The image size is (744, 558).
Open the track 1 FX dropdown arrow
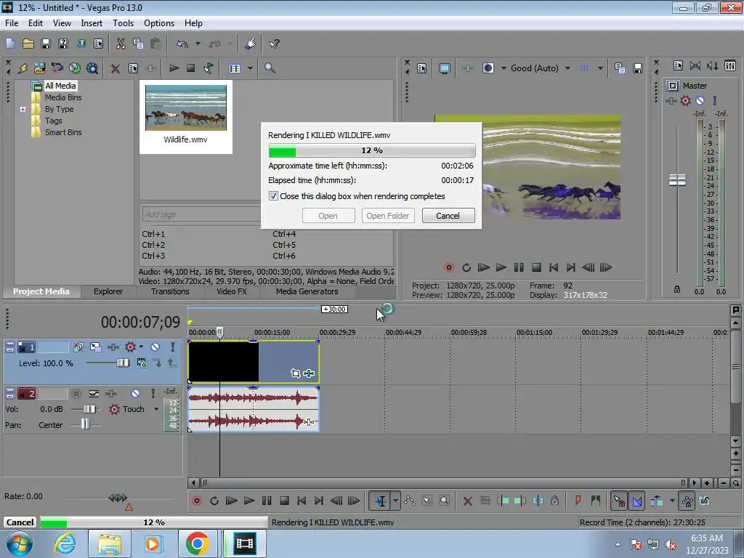click(141, 347)
